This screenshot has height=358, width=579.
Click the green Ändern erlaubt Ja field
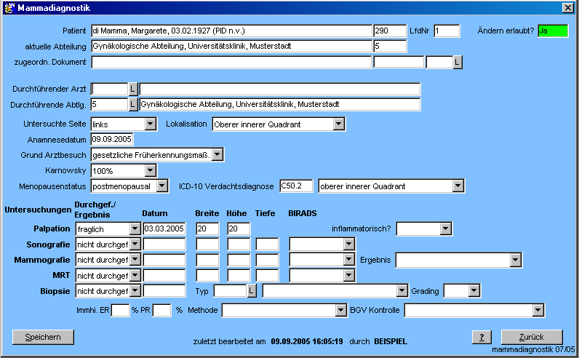[552, 31]
